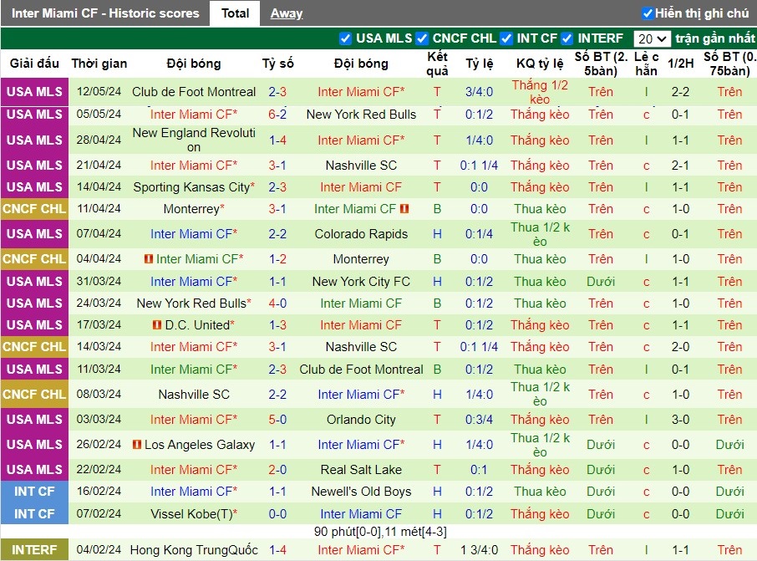Click the date 21/04/24
The image size is (757, 561).
point(99,166)
